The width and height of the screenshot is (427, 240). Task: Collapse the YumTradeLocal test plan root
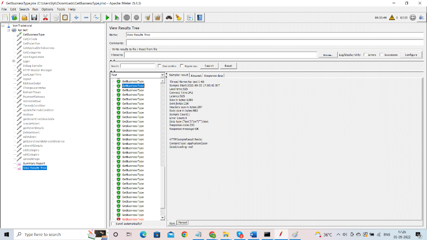(x=4, y=25)
